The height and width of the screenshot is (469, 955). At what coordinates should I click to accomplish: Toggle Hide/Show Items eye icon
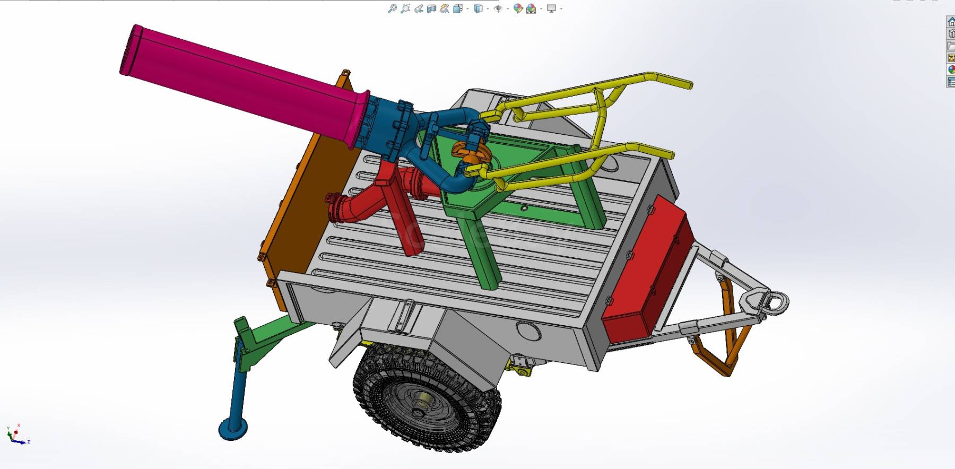[x=498, y=8]
